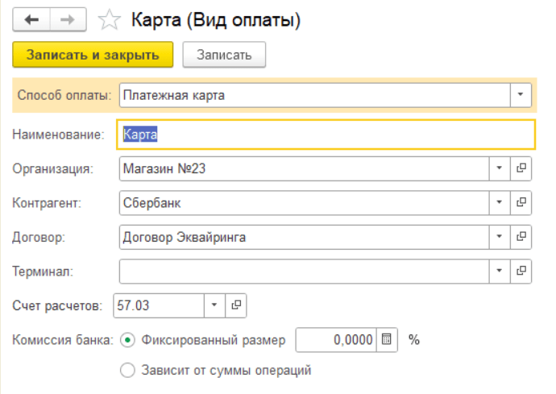This screenshot has height=394, width=556.
Task: Click the form title Карта (Вид оплаты)
Action: click(216, 20)
